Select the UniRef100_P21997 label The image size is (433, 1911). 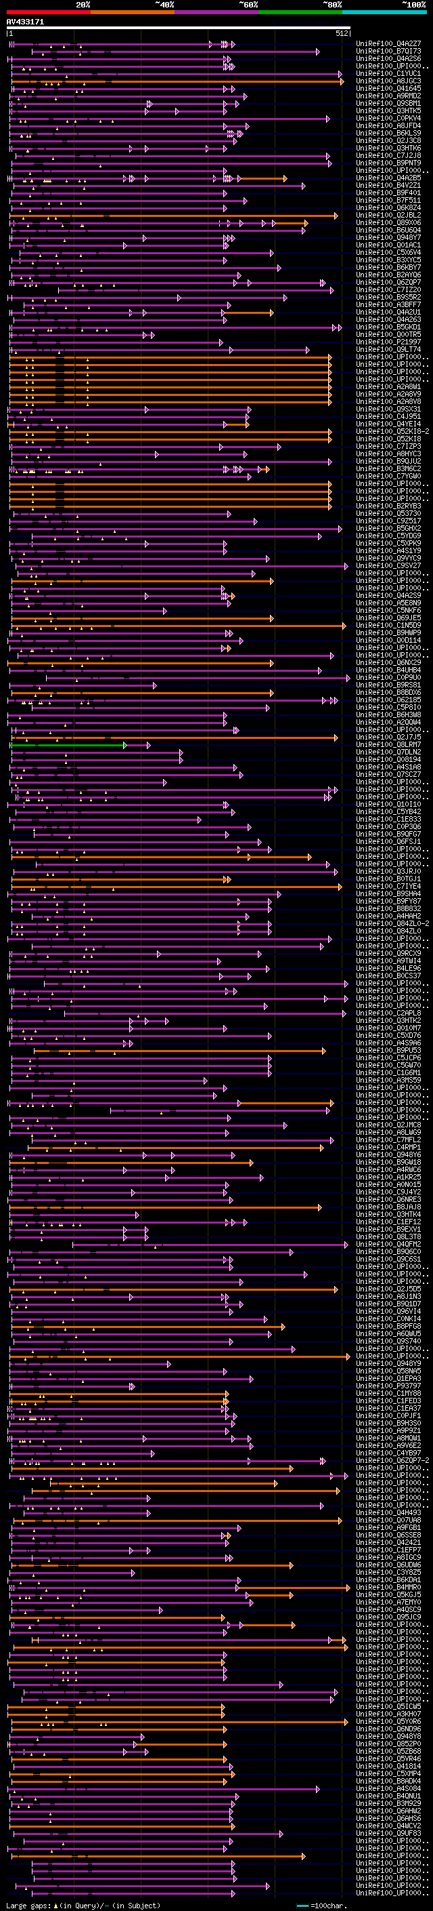coord(388,342)
